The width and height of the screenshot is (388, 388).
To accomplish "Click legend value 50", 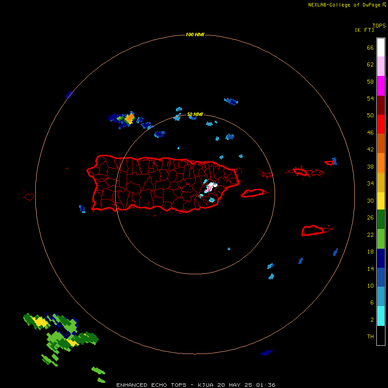I will [370, 115].
